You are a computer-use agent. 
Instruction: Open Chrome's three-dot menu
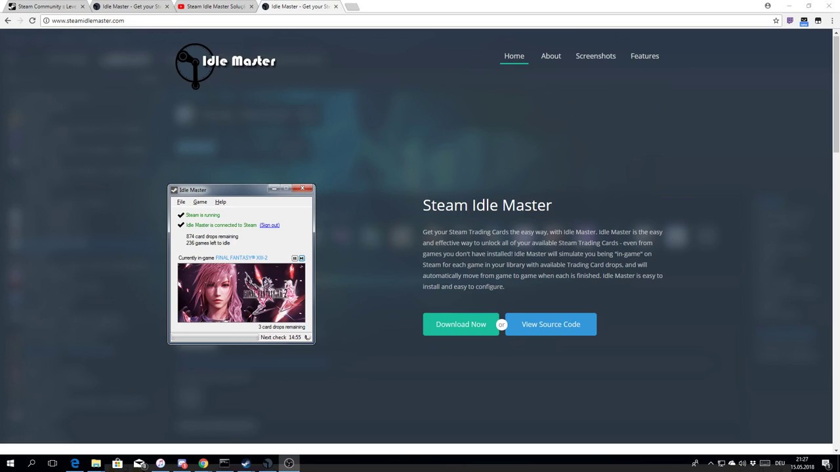(831, 20)
